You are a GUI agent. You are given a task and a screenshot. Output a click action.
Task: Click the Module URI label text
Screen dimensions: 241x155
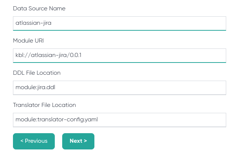[29, 41]
